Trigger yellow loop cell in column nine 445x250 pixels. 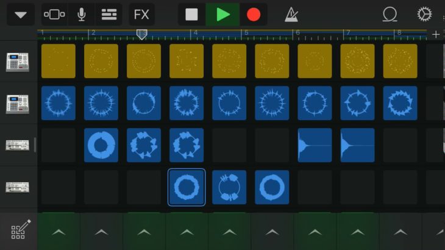pyautogui.click(x=400, y=61)
